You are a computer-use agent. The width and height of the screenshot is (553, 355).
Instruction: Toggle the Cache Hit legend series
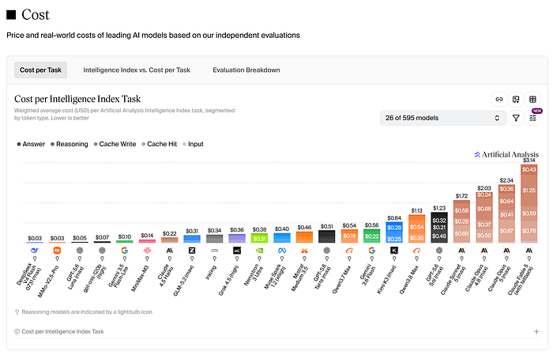click(x=159, y=144)
